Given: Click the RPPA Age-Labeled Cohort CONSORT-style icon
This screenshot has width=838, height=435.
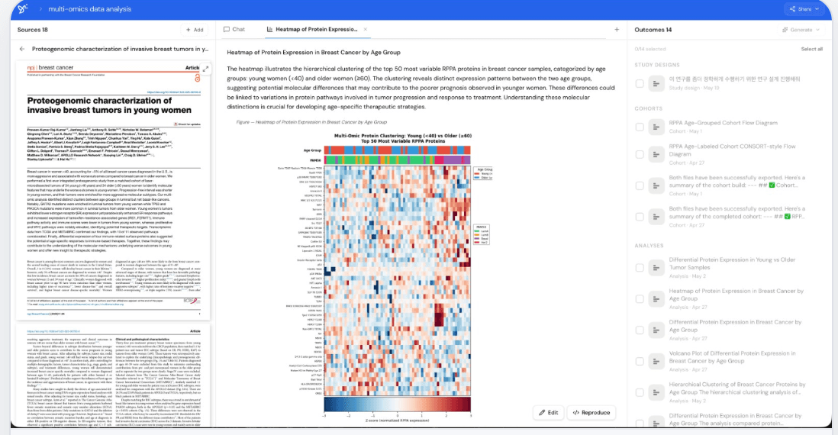Looking at the screenshot, I should pos(656,154).
